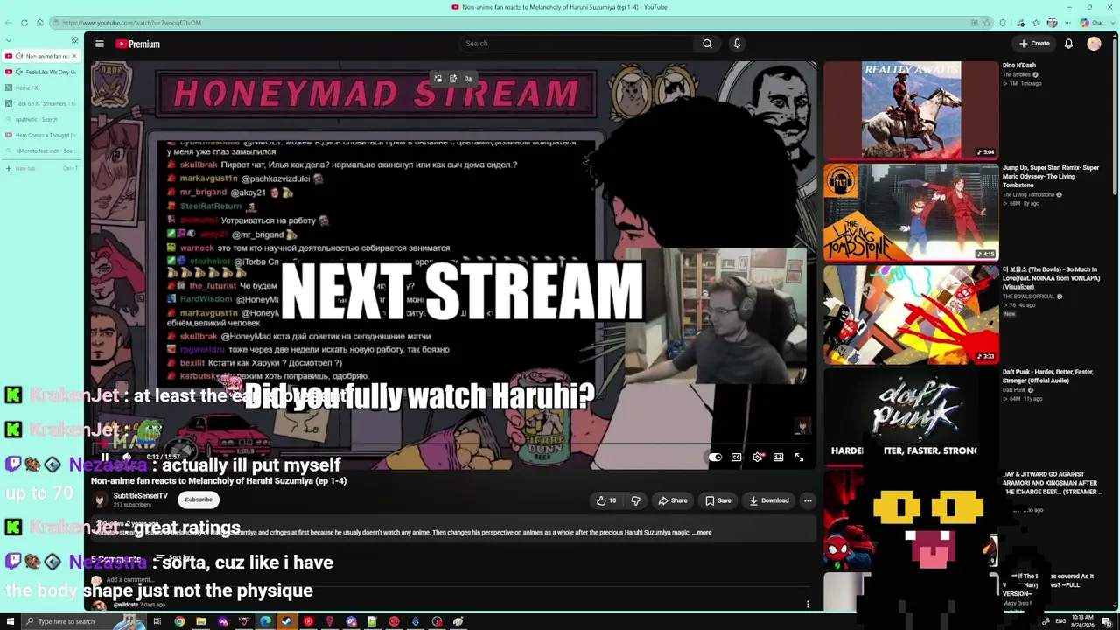The width and height of the screenshot is (1120, 630).
Task: Toggle the autoplay switch in the player
Action: [715, 457]
